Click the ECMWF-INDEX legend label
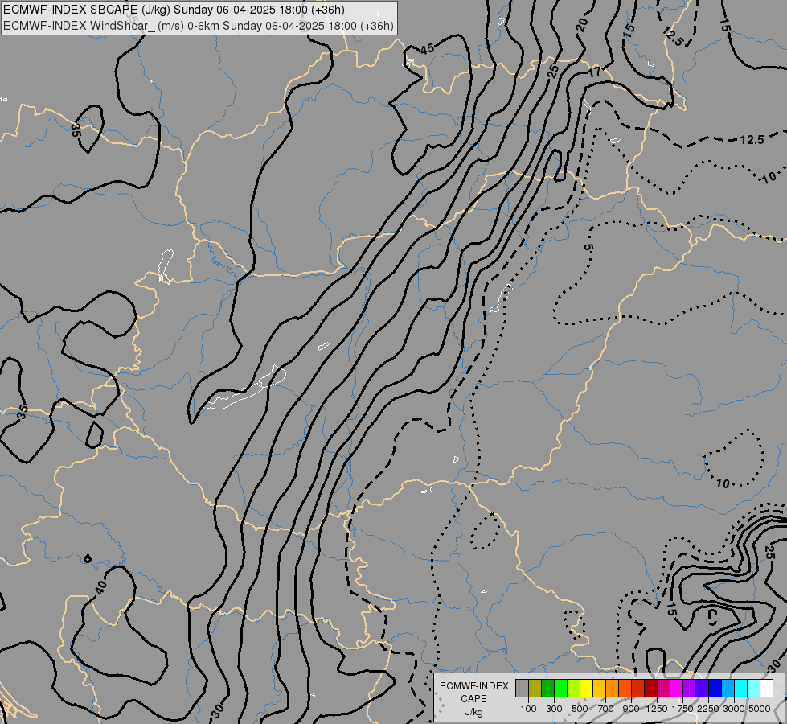 click(473, 686)
